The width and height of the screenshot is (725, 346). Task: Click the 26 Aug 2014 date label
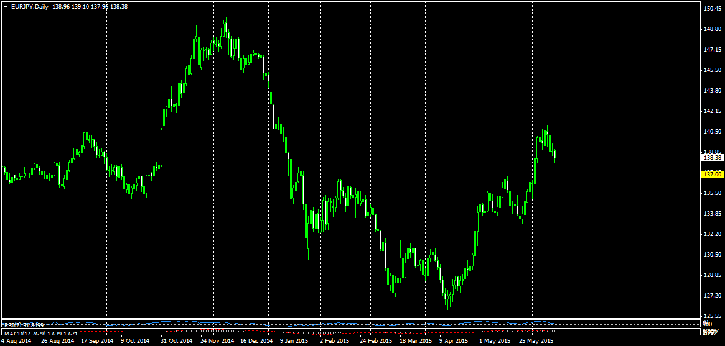click(57, 342)
